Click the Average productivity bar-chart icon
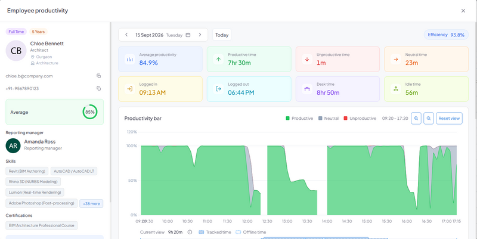The image size is (477, 239). pyautogui.click(x=130, y=59)
